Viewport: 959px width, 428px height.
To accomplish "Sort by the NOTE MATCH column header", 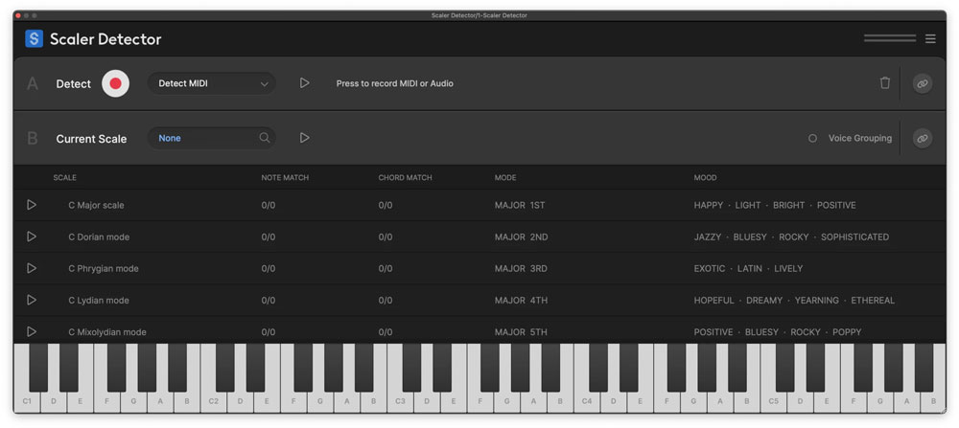I will tap(285, 177).
